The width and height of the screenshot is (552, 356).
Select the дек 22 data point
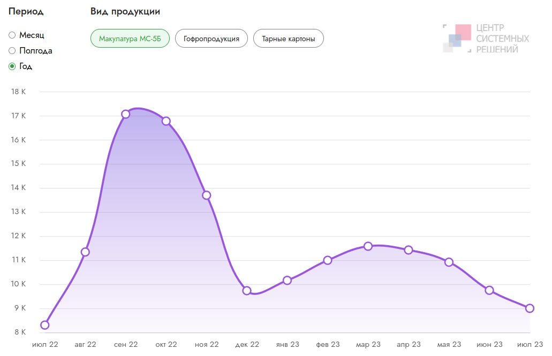247,291
